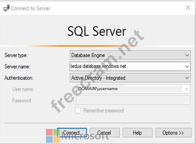
Task: Close the Connect to Server dialog
Action: [x=188, y=8]
